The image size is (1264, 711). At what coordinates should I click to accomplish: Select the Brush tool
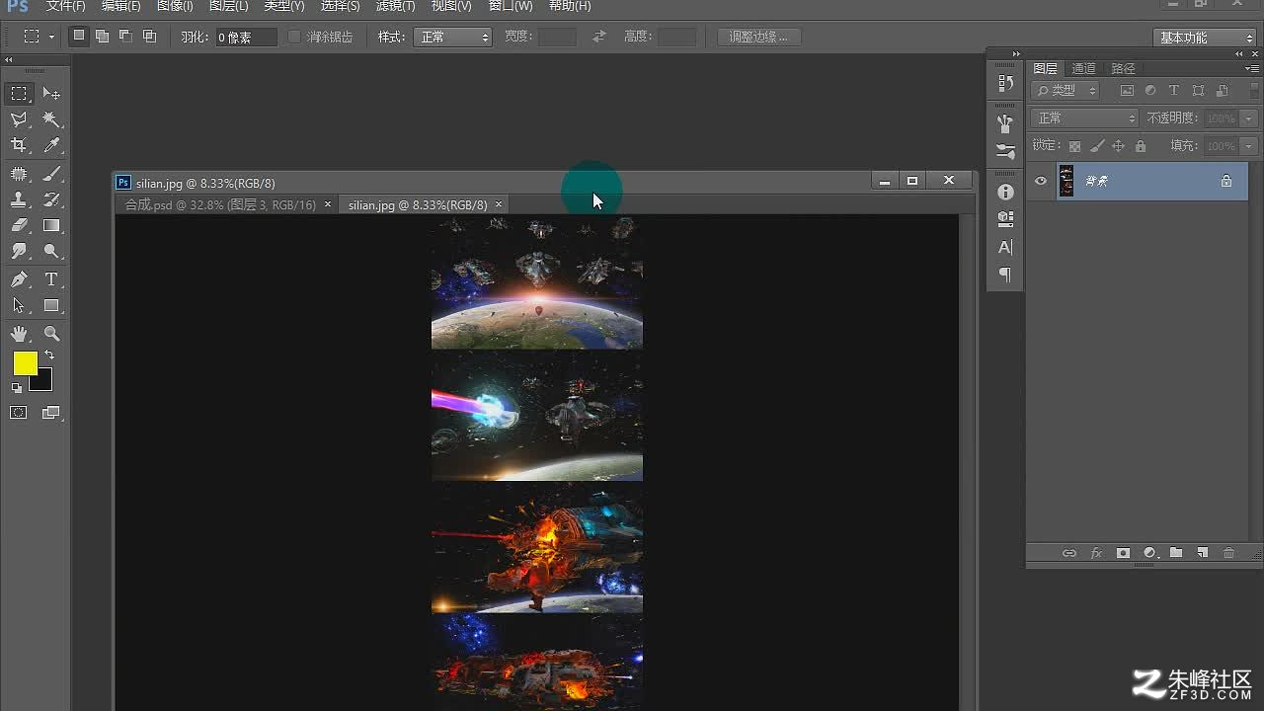(x=52, y=174)
